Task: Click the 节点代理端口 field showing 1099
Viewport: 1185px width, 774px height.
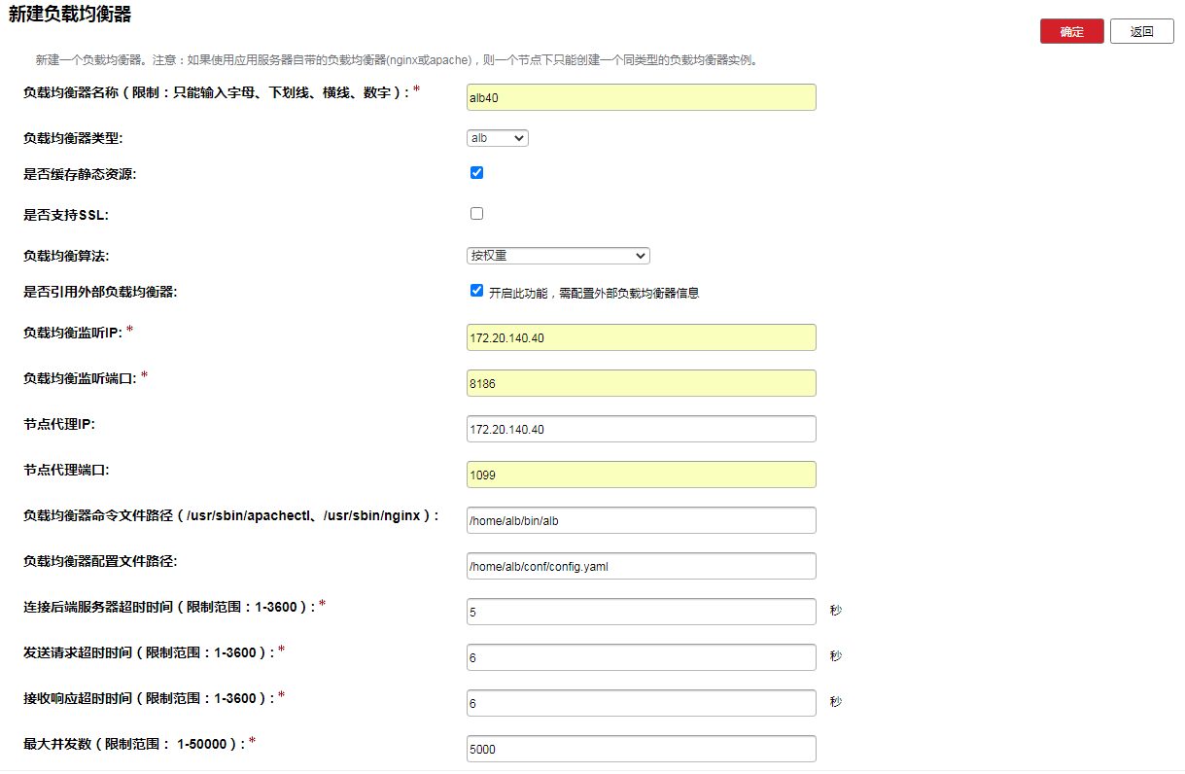Action: 641,475
